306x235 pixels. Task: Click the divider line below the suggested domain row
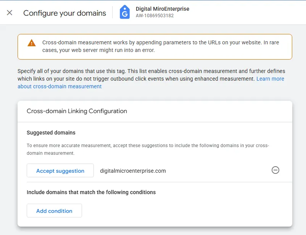[155, 182]
